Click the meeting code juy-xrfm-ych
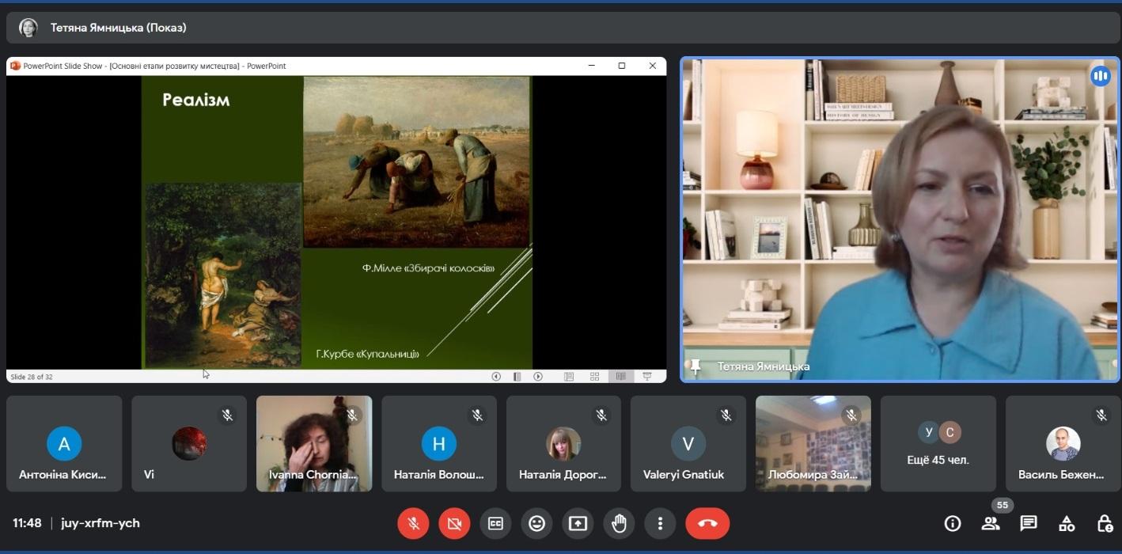 click(x=100, y=523)
